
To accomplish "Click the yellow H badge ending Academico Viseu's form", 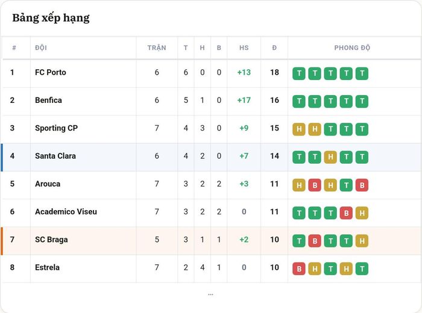I will (x=362, y=213).
